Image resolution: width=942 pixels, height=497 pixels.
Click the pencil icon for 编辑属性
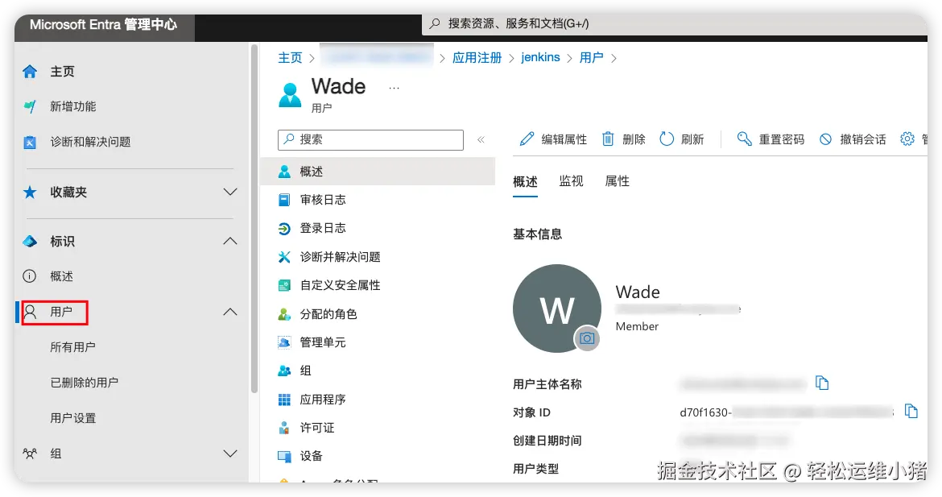pyautogui.click(x=527, y=139)
